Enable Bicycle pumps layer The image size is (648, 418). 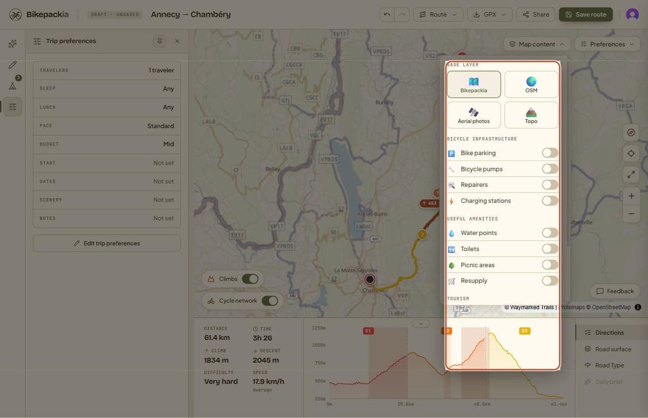coord(550,169)
